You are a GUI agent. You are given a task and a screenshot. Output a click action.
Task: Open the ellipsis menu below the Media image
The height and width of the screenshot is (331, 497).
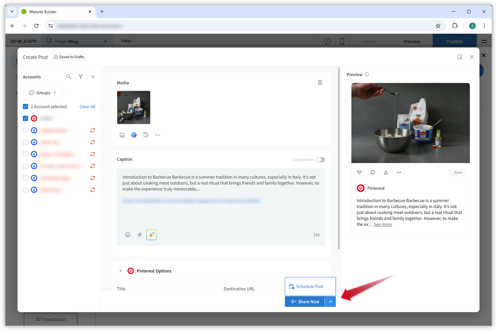coord(158,135)
